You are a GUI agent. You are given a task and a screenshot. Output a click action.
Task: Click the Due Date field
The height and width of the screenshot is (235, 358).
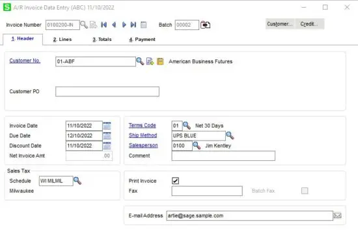[84, 135]
